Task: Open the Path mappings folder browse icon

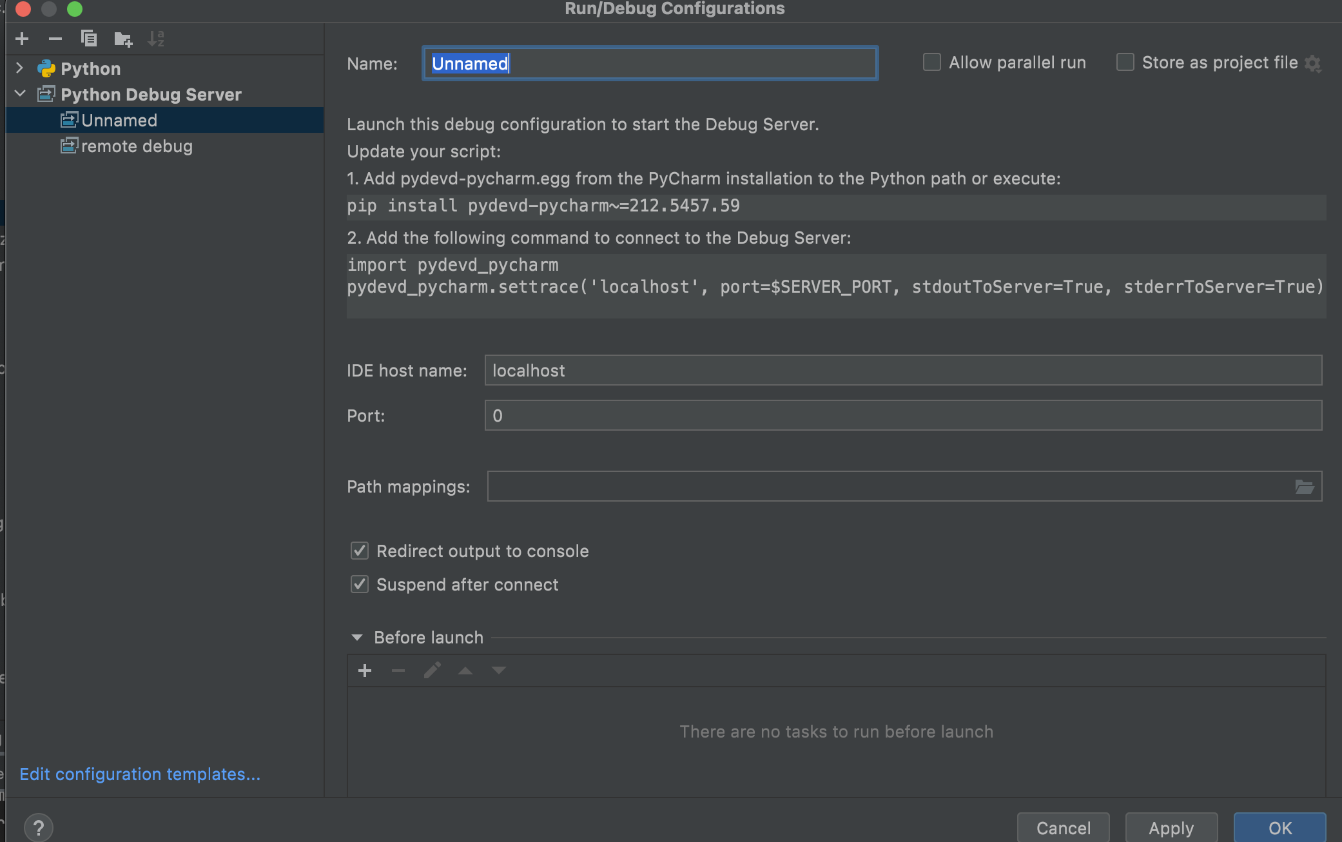Action: click(x=1304, y=487)
